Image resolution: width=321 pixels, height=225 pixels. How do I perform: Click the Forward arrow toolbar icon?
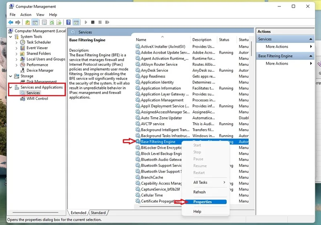(18, 22)
